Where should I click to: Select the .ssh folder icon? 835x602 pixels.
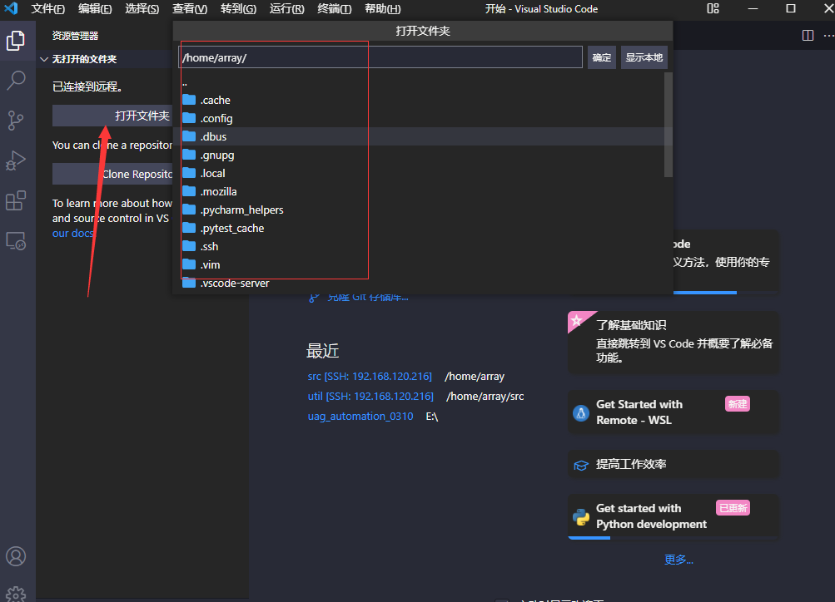[189, 245]
